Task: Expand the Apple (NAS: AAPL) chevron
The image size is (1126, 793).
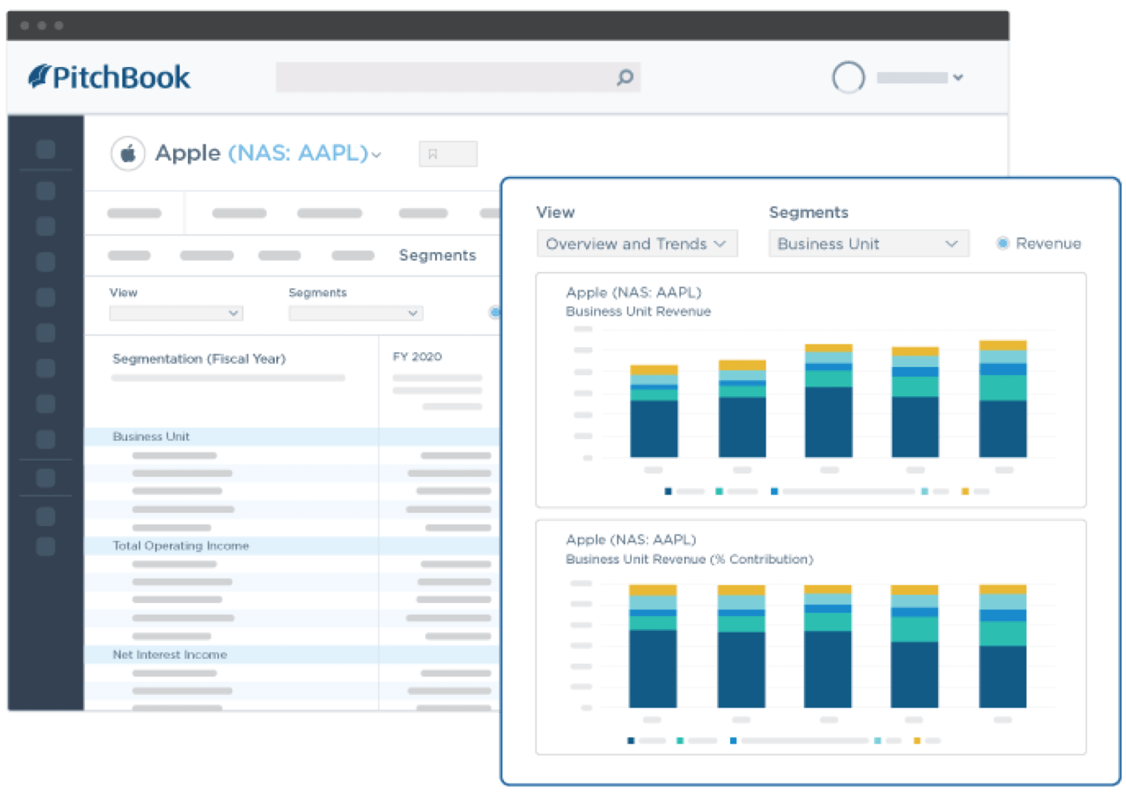Action: pyautogui.click(x=377, y=155)
